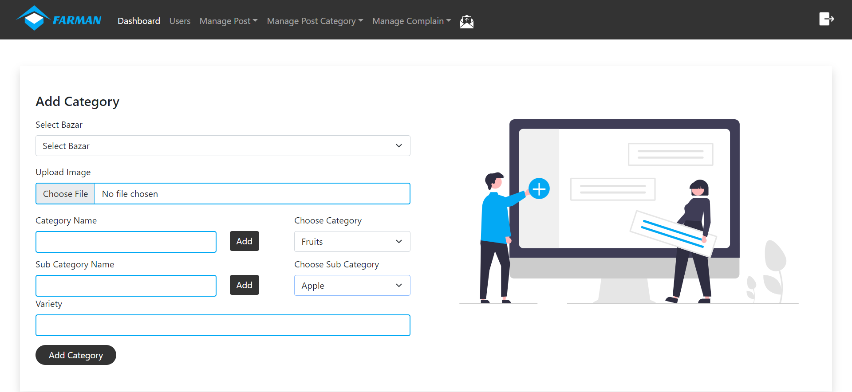Click Add next to Sub Category Name

pyautogui.click(x=245, y=285)
